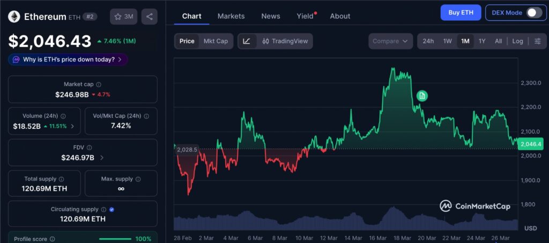Image resolution: width=549 pixels, height=243 pixels.
Task: Click FDV info icon
Action: pos(90,148)
